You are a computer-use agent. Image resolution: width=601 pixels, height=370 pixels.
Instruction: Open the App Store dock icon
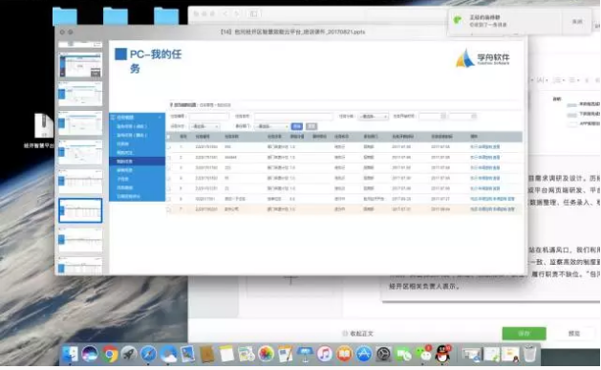point(364,354)
